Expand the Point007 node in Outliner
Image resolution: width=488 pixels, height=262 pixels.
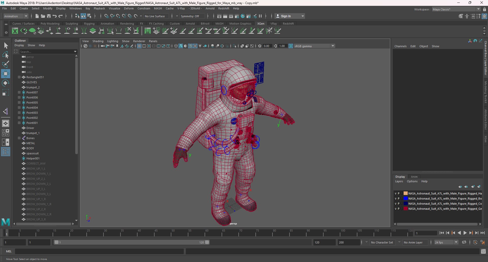click(x=19, y=92)
